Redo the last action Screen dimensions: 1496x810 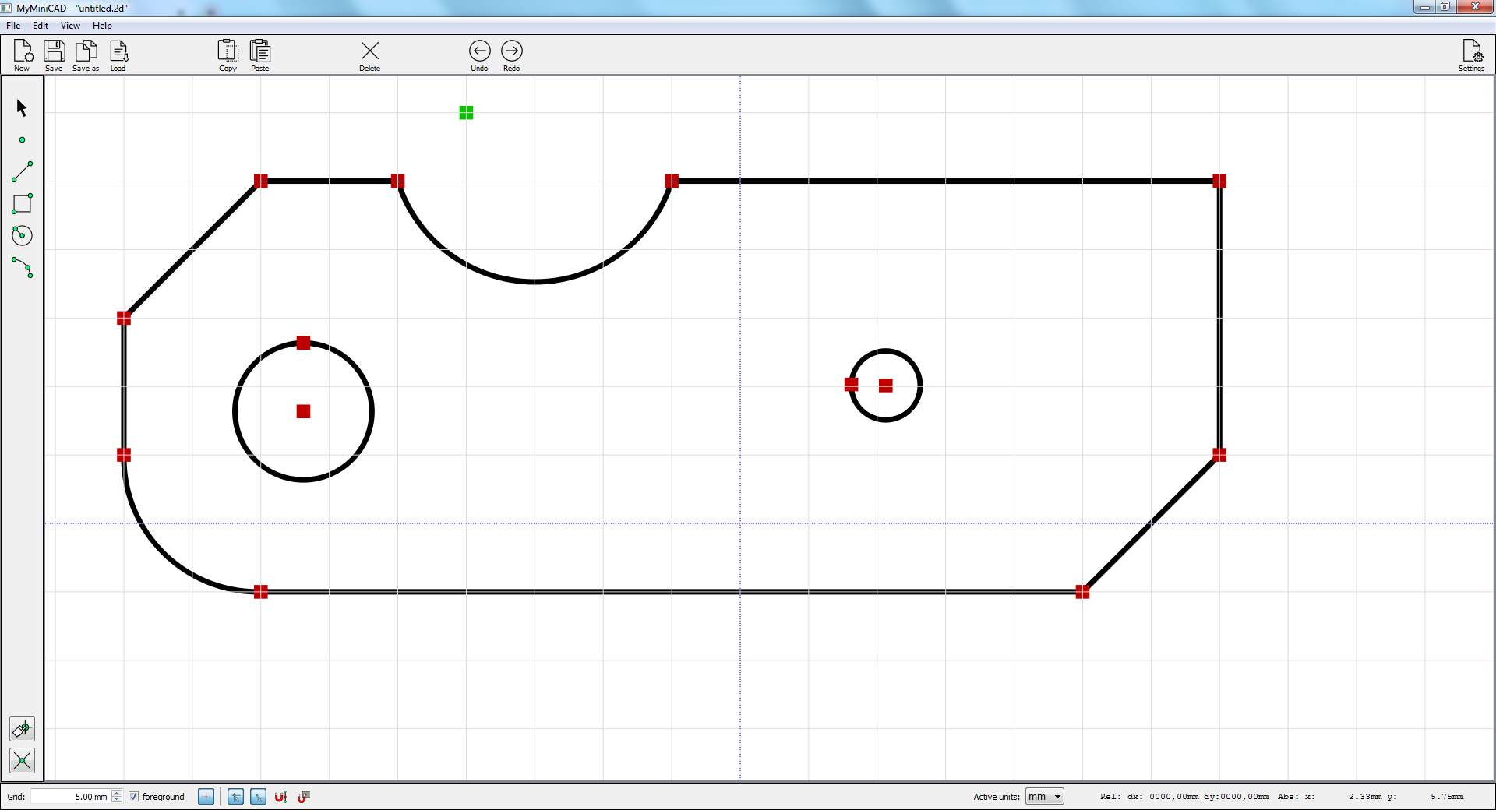click(x=512, y=55)
